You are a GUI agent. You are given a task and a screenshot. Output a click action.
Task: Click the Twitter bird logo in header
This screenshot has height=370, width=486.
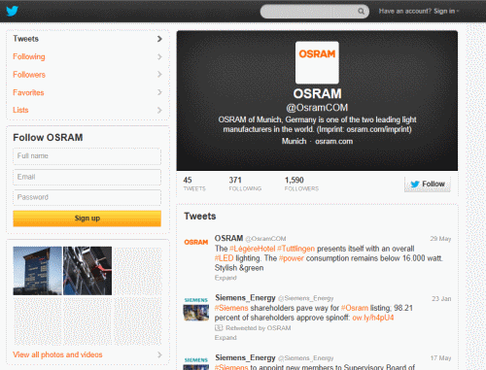[12, 11]
